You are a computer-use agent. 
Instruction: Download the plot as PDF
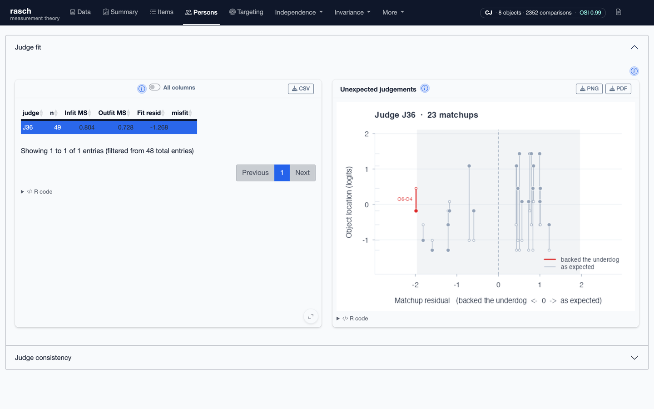pos(618,89)
